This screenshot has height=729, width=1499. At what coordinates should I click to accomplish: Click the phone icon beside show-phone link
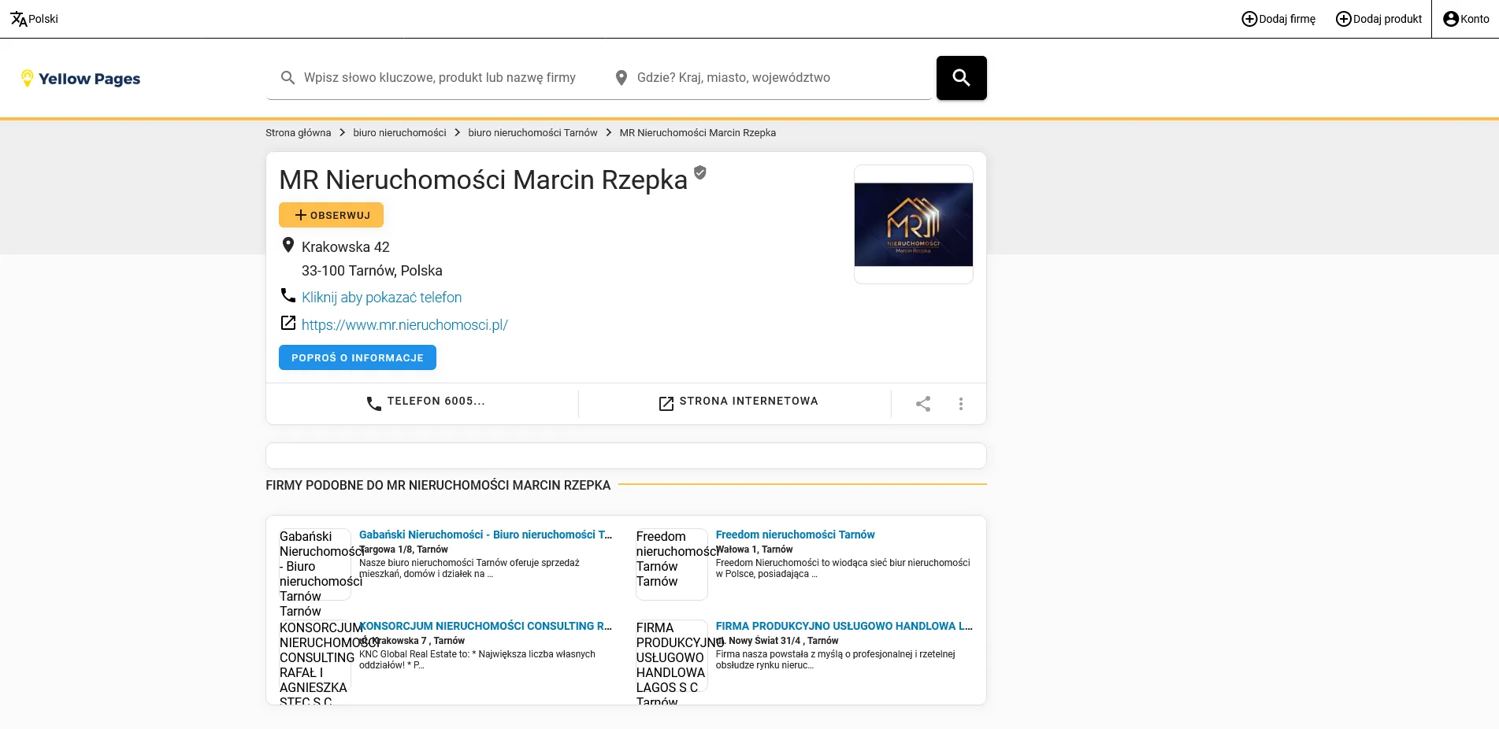[288, 295]
